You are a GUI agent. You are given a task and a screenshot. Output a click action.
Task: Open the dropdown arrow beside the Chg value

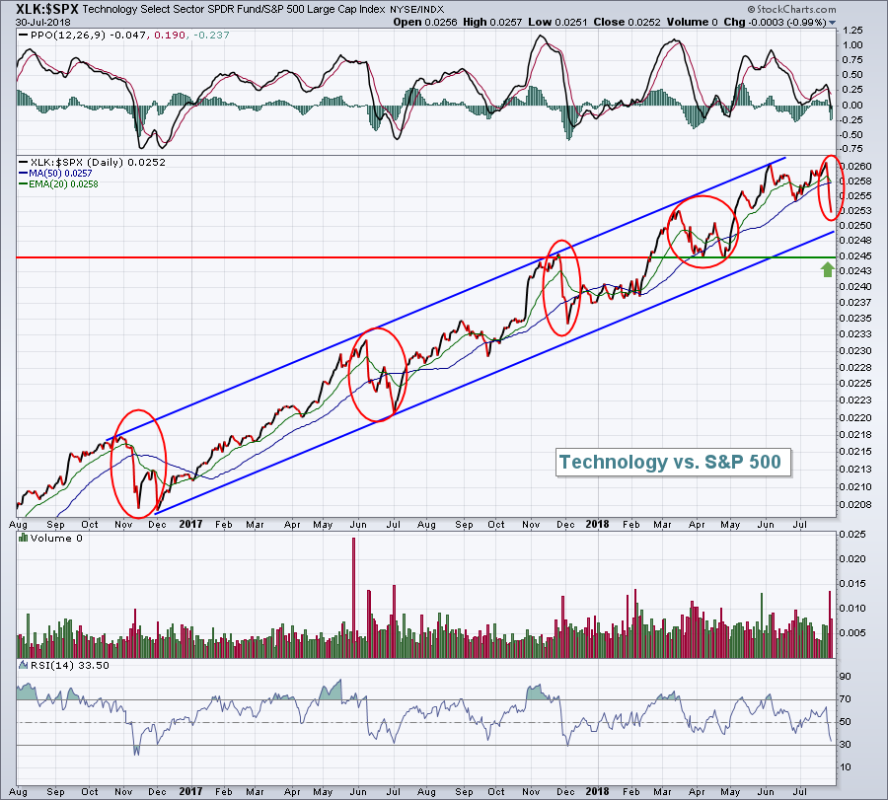(x=832, y=23)
